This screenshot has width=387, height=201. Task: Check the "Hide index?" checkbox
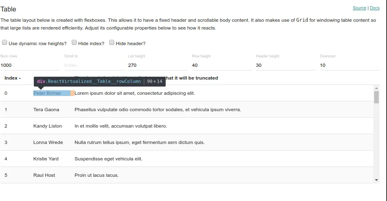click(74, 43)
